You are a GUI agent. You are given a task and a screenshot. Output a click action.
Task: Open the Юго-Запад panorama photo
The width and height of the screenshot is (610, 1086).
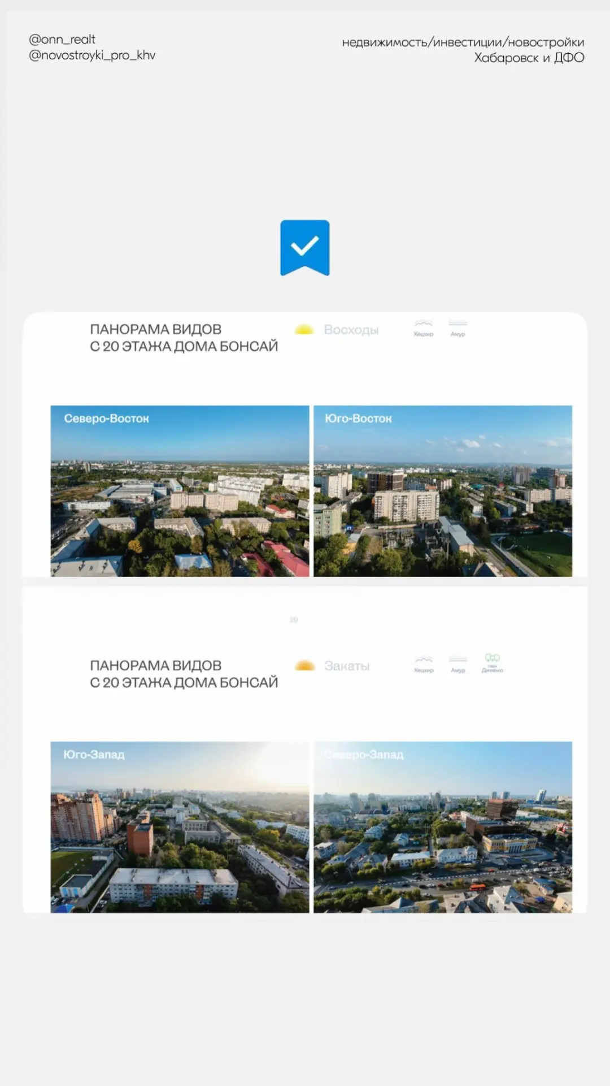point(180,827)
